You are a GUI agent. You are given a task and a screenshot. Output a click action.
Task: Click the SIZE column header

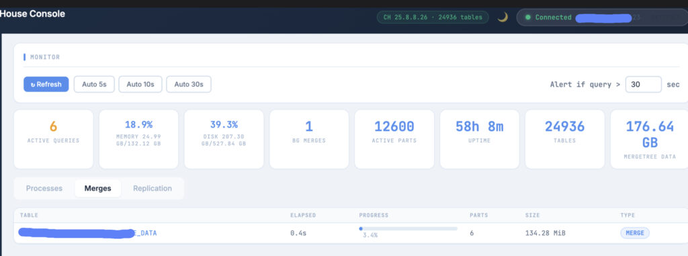[x=532, y=215]
